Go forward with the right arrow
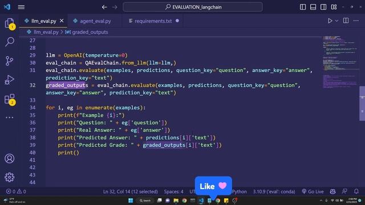The width and height of the screenshot is (365, 205). pyautogui.click(x=115, y=7)
